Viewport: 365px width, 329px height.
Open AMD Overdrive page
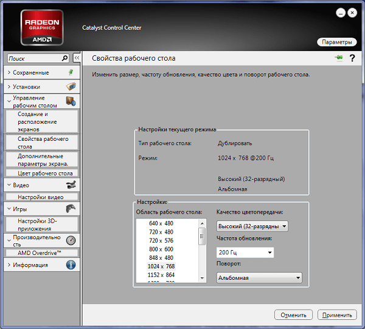tap(42, 253)
